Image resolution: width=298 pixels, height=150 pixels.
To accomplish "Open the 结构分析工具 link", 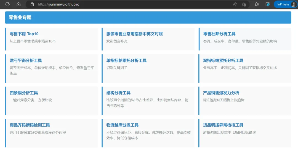I will tap(118, 93).
